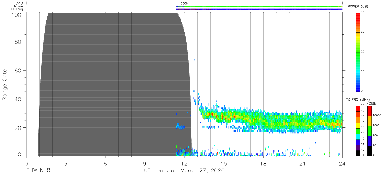Click the 18 tick on the UT hours axis
385x177 pixels.
pyautogui.click(x=263, y=163)
